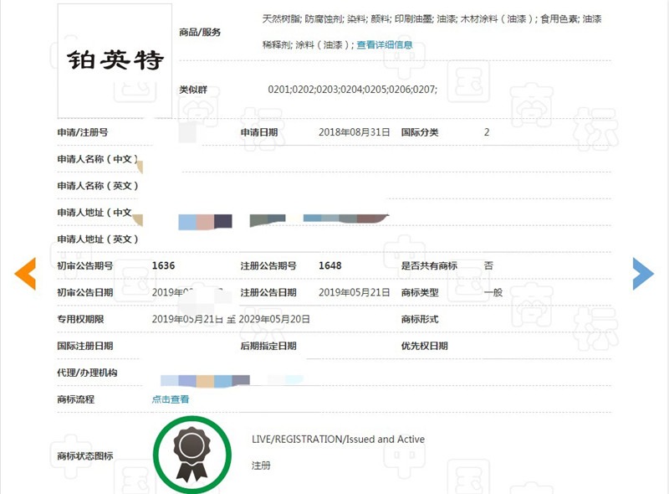The image size is (669, 494).
Task: Click the 是否共有商标 value 否
Action: tap(488, 265)
